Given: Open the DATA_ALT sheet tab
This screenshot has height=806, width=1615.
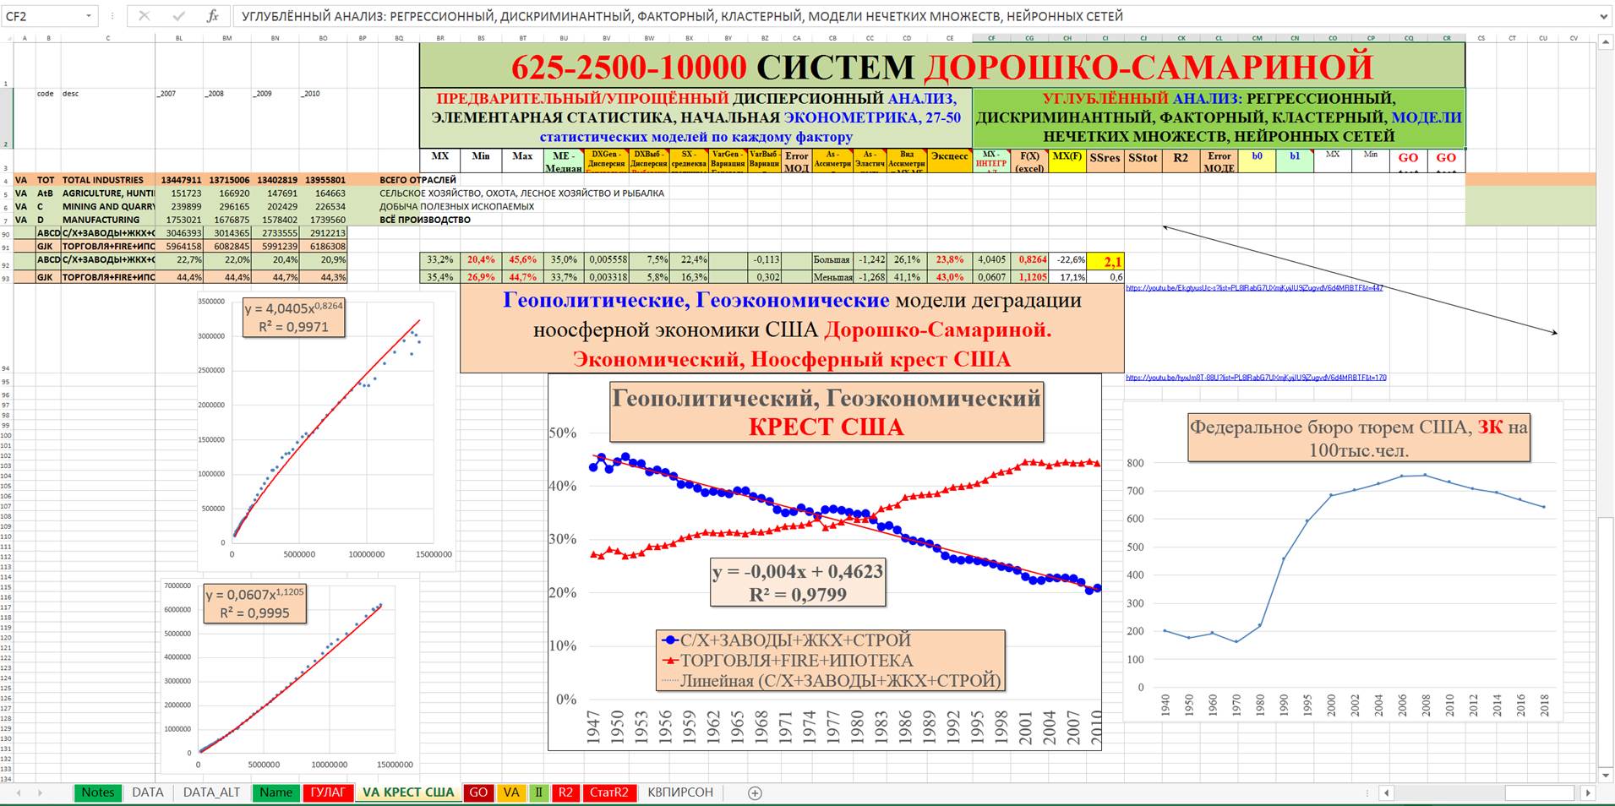Looking at the screenshot, I should click(x=211, y=792).
